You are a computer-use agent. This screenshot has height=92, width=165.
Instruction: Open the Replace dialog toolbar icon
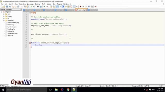[40, 7]
